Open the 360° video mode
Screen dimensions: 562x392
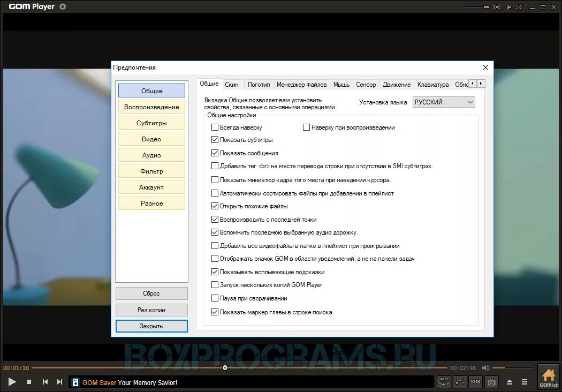tap(444, 382)
